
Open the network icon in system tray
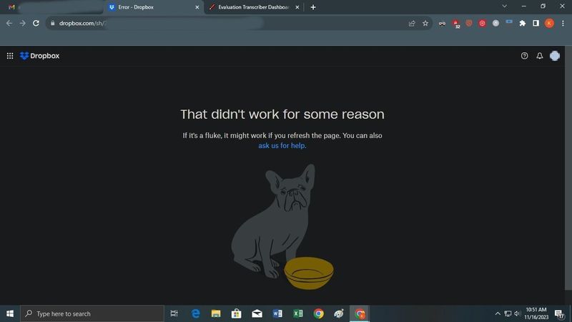click(x=508, y=313)
